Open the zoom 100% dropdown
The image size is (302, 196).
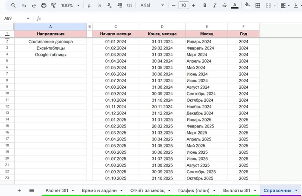(69, 6)
